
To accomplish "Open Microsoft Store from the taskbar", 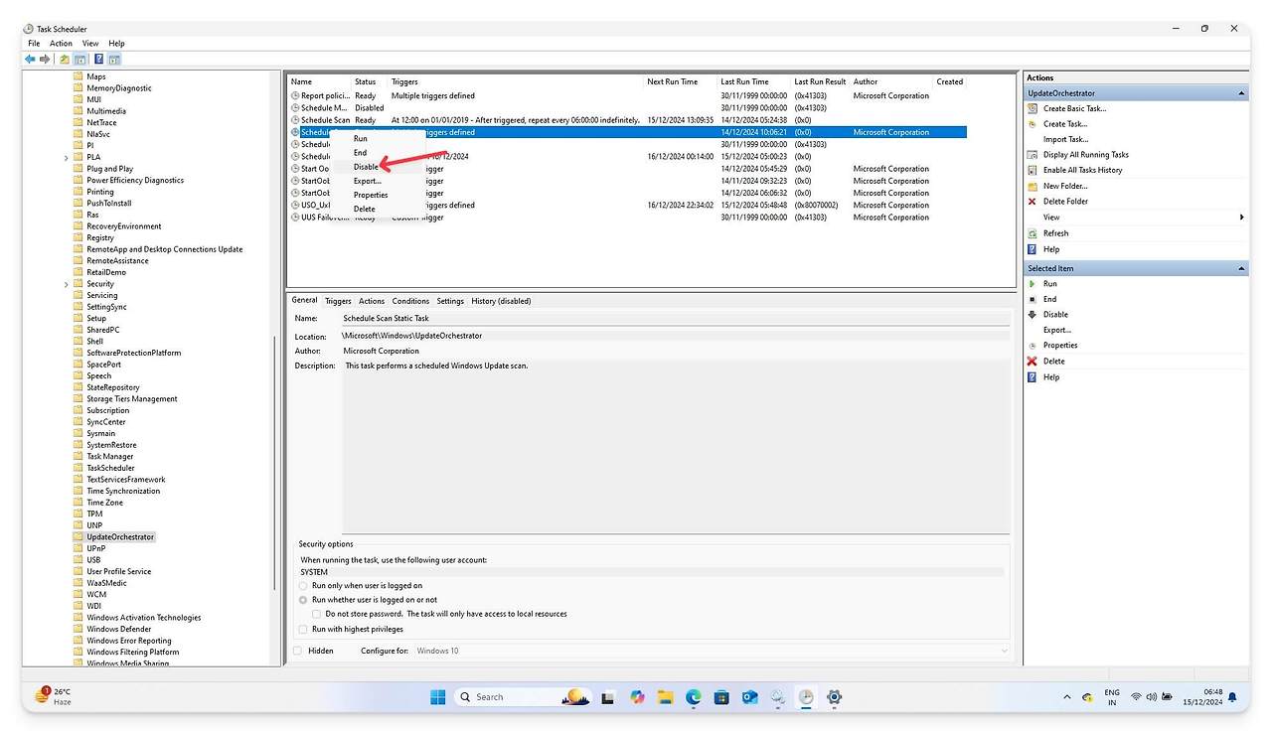I will pyautogui.click(x=721, y=697).
